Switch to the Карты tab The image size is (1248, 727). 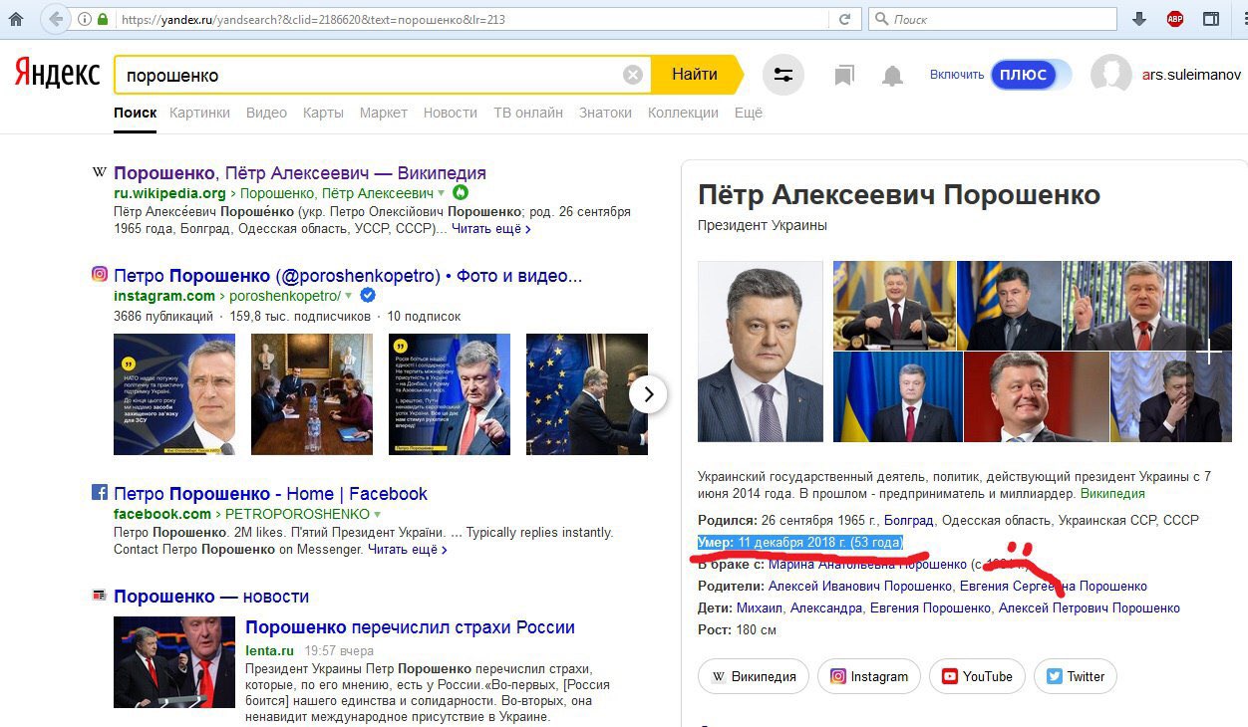[x=323, y=113]
